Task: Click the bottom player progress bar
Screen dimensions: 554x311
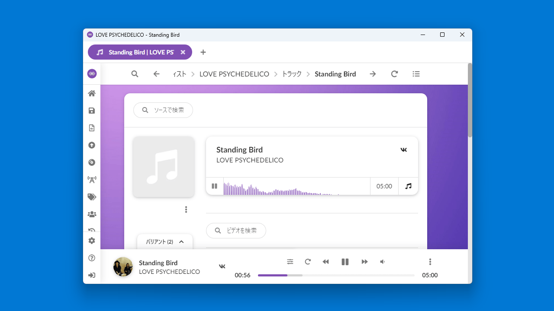Action: tap(336, 275)
